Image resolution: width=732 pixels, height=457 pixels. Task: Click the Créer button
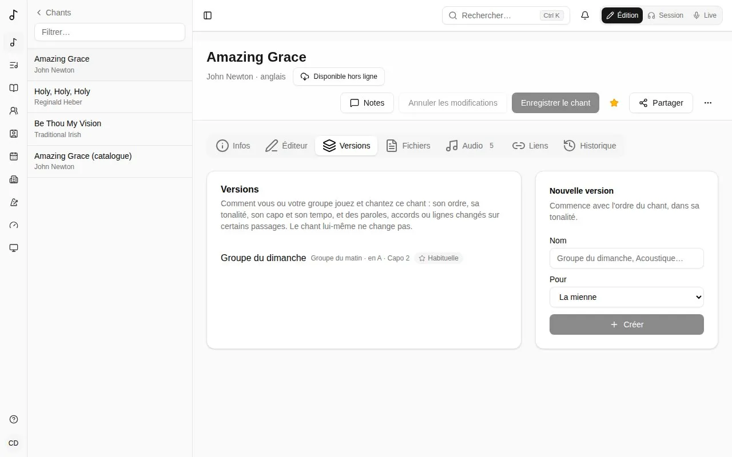pos(627,324)
